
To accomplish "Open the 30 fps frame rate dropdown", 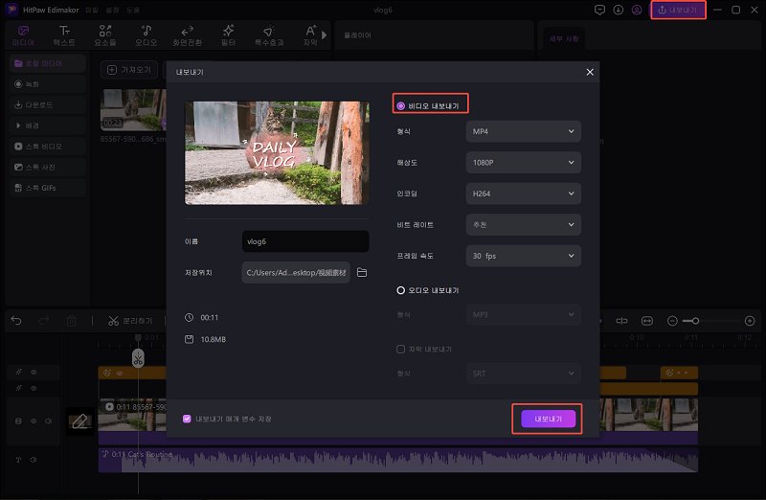I will click(x=523, y=256).
